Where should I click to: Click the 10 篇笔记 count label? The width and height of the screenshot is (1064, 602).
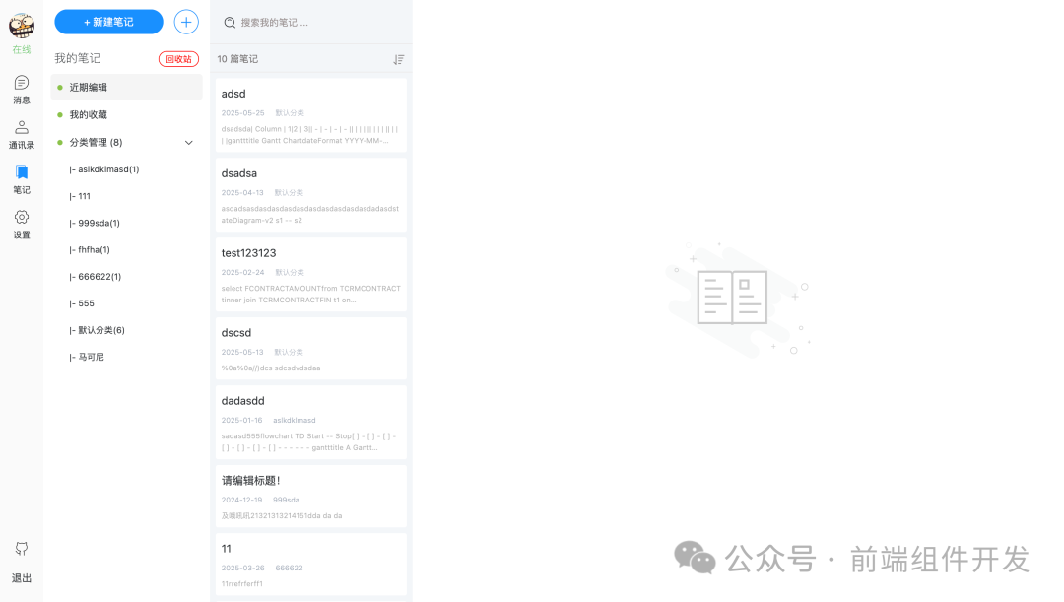coord(237,59)
